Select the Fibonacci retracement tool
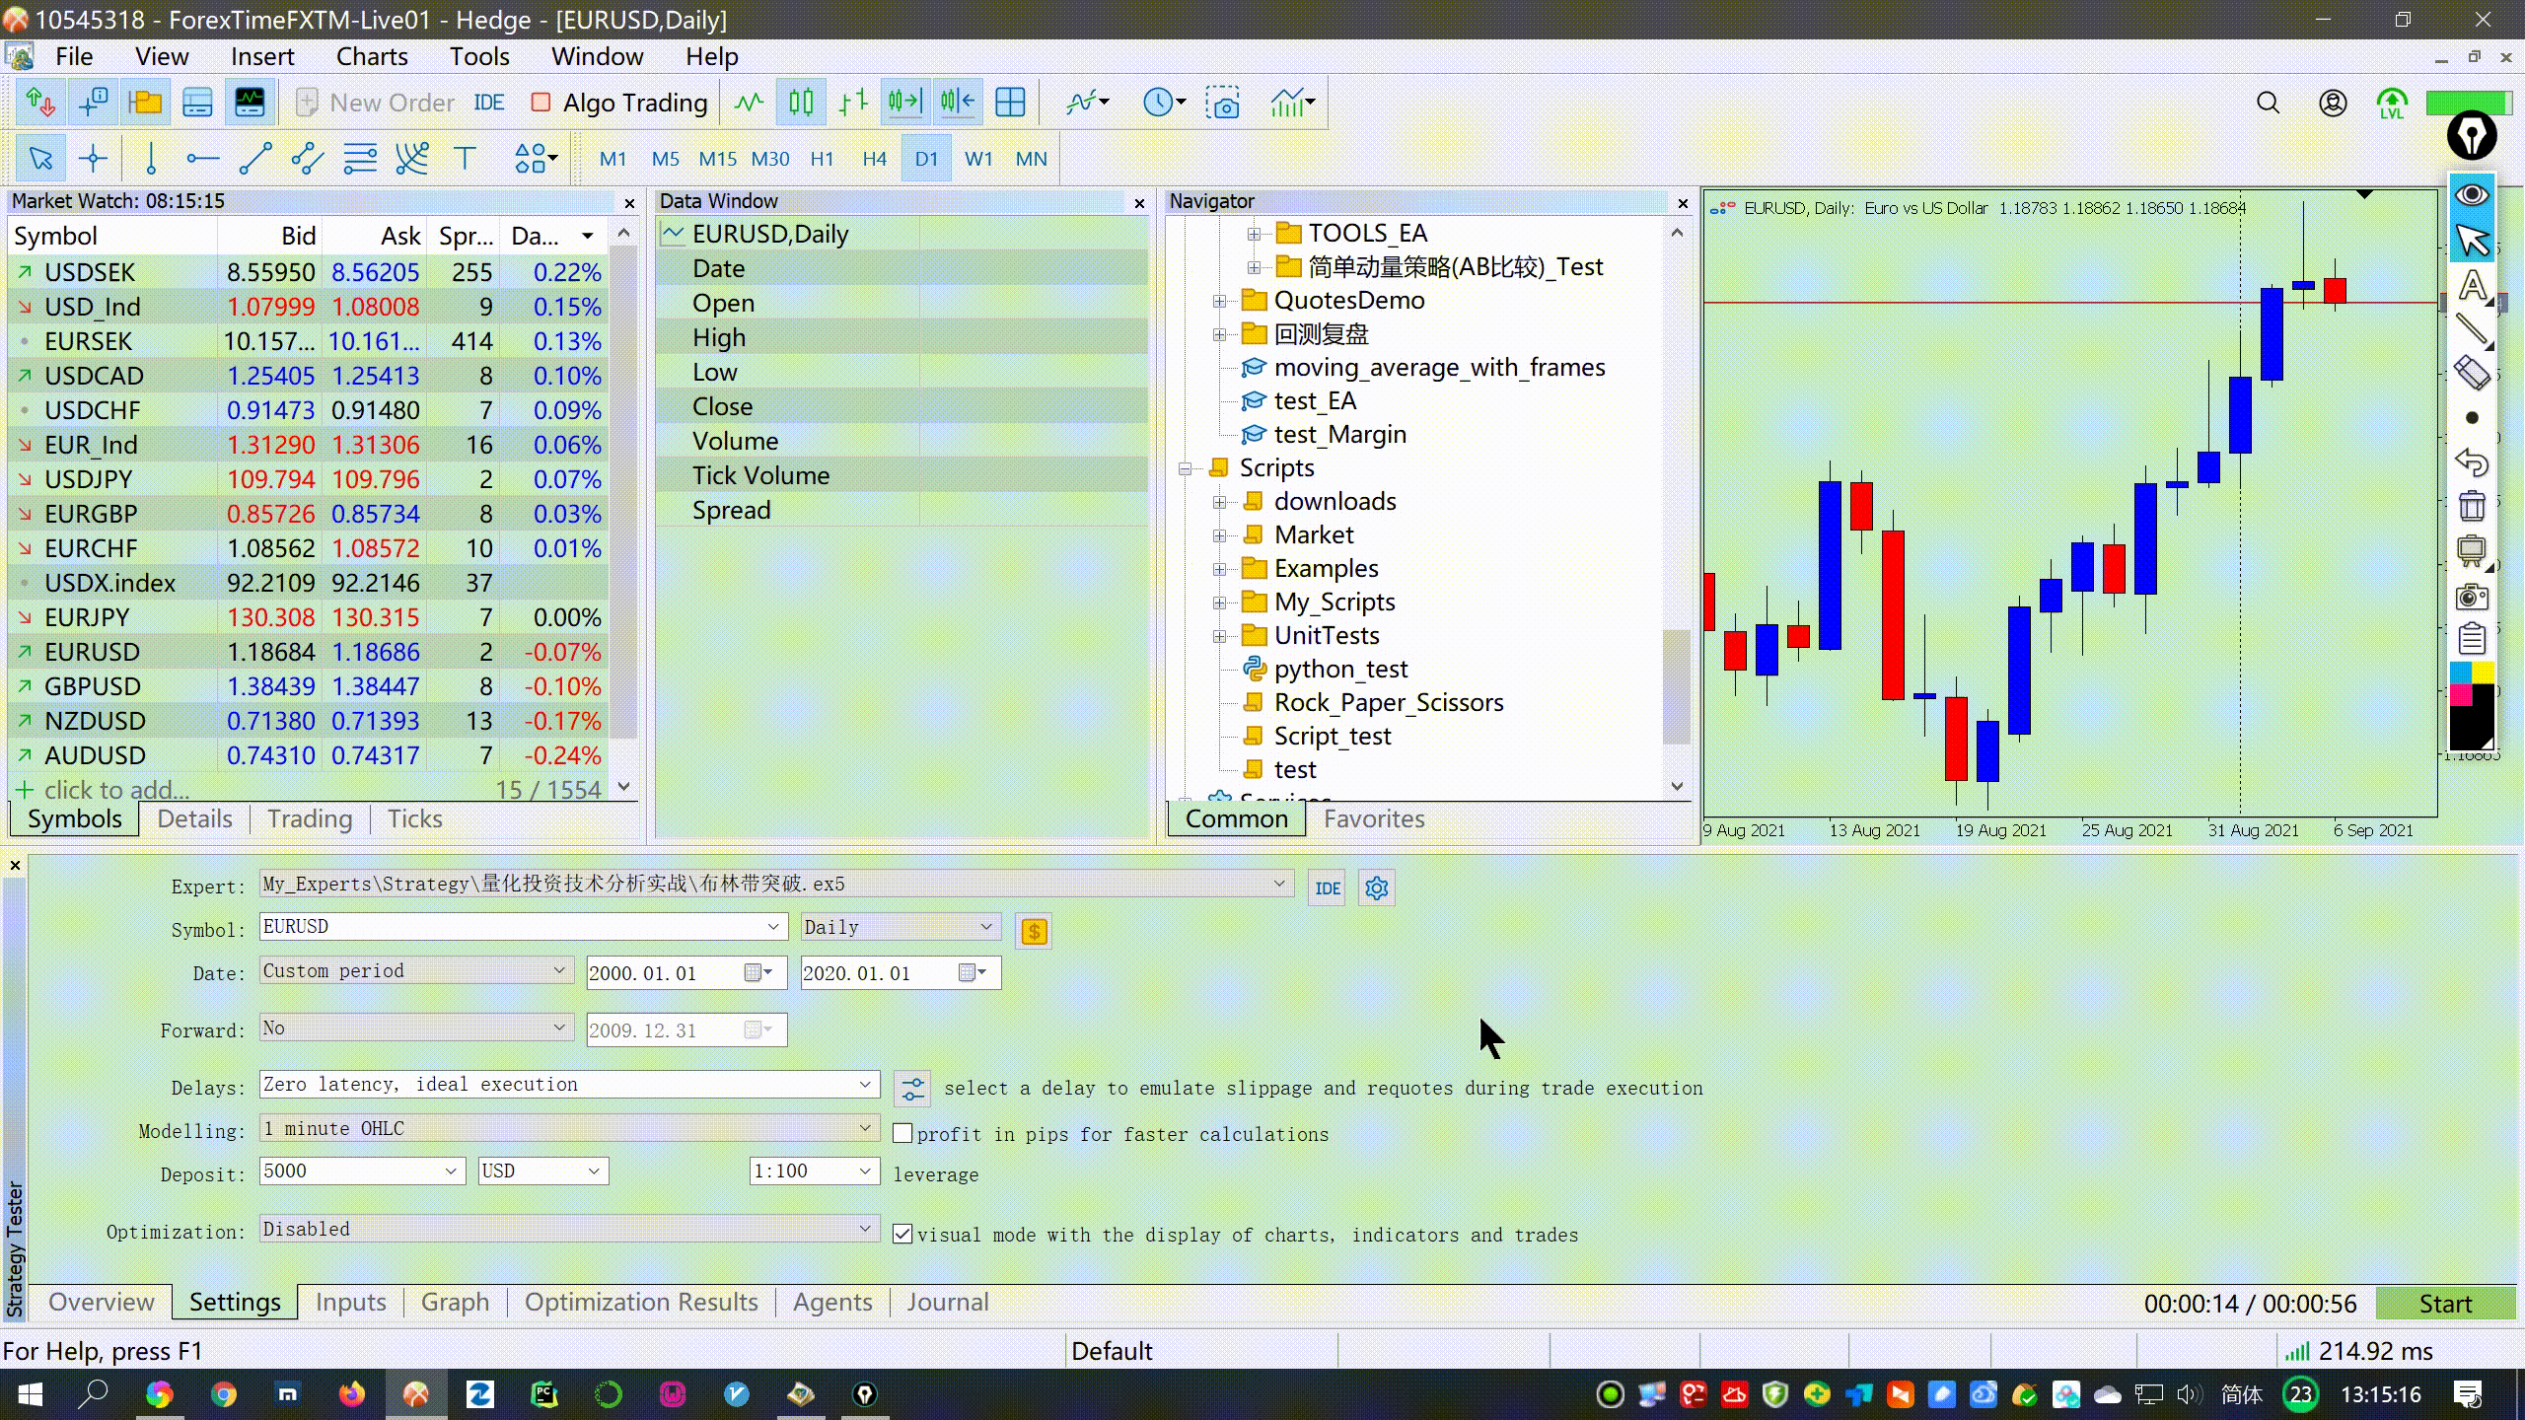This screenshot has height=1420, width=2525. click(360, 159)
